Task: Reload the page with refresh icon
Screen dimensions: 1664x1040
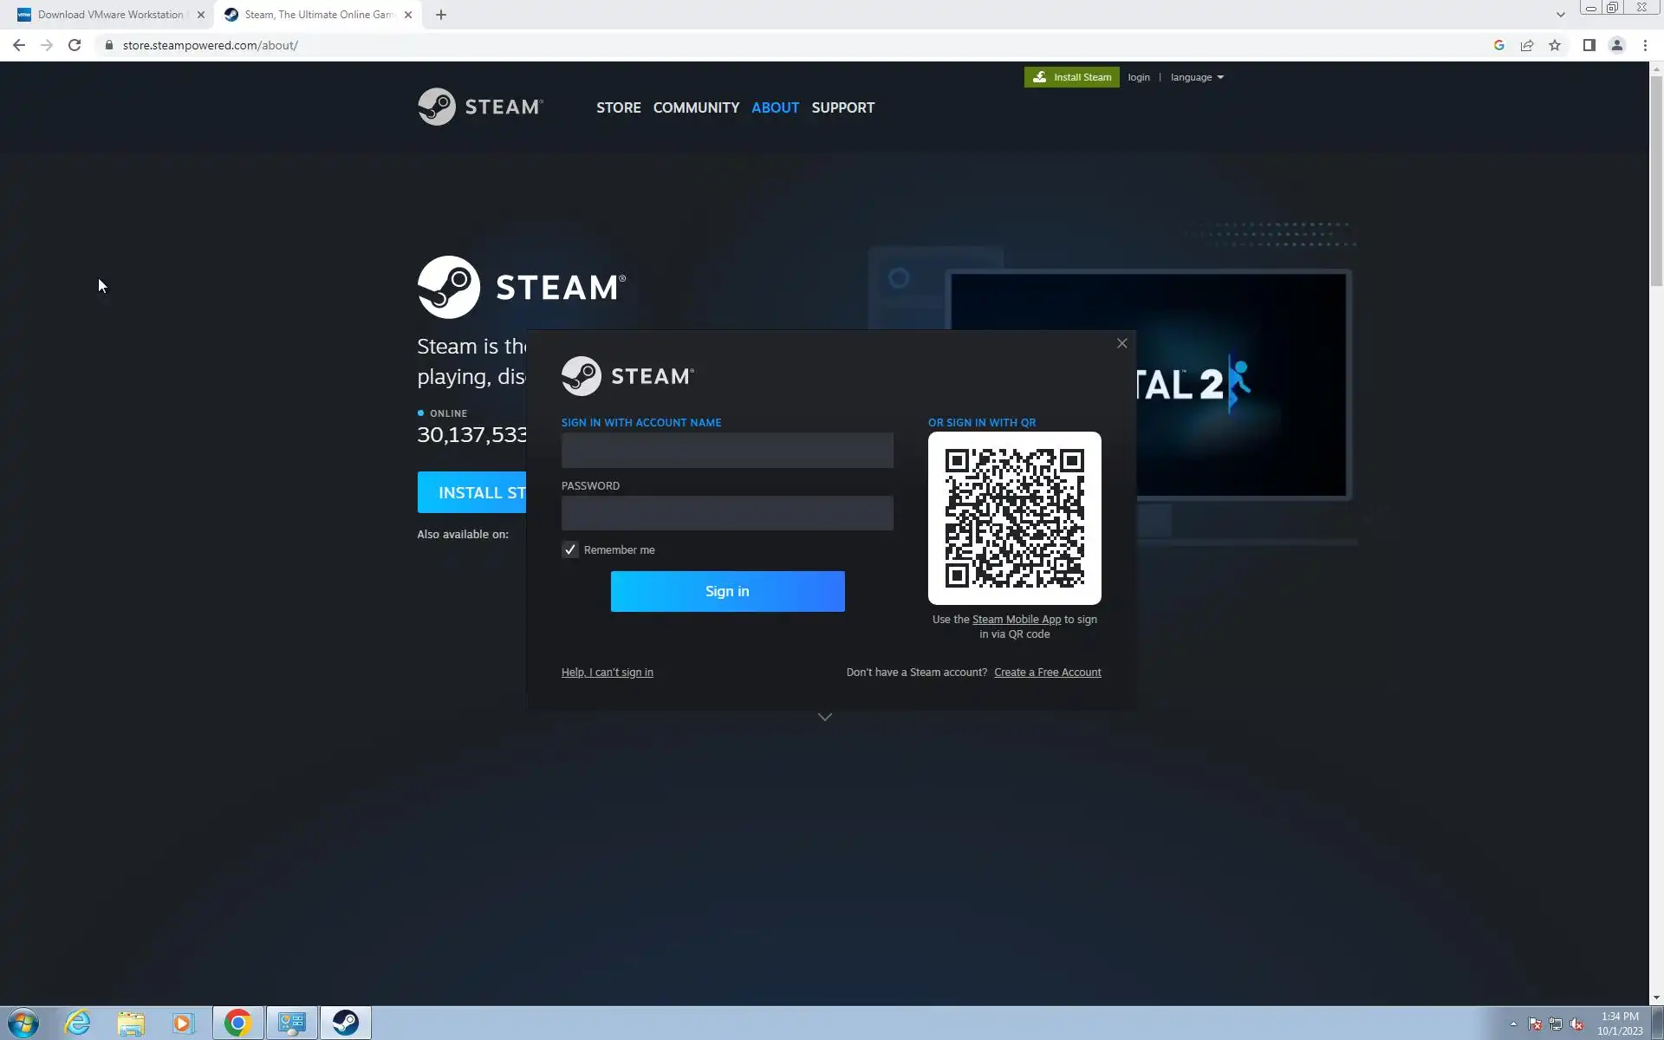Action: point(75,45)
